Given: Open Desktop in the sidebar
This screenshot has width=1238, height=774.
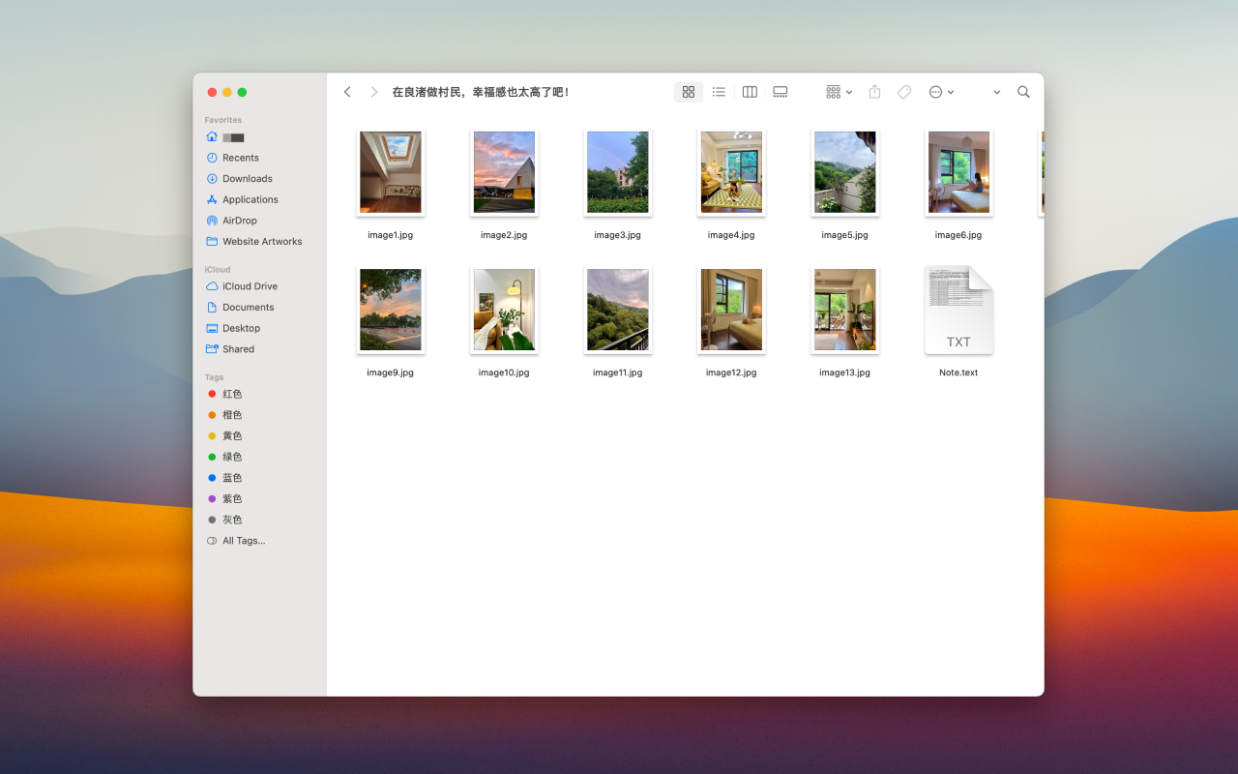Looking at the screenshot, I should (x=233, y=328).
